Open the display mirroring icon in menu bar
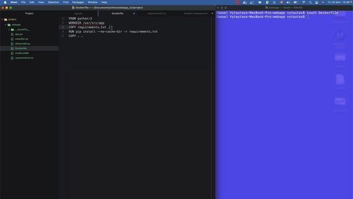 [x=252, y=2]
